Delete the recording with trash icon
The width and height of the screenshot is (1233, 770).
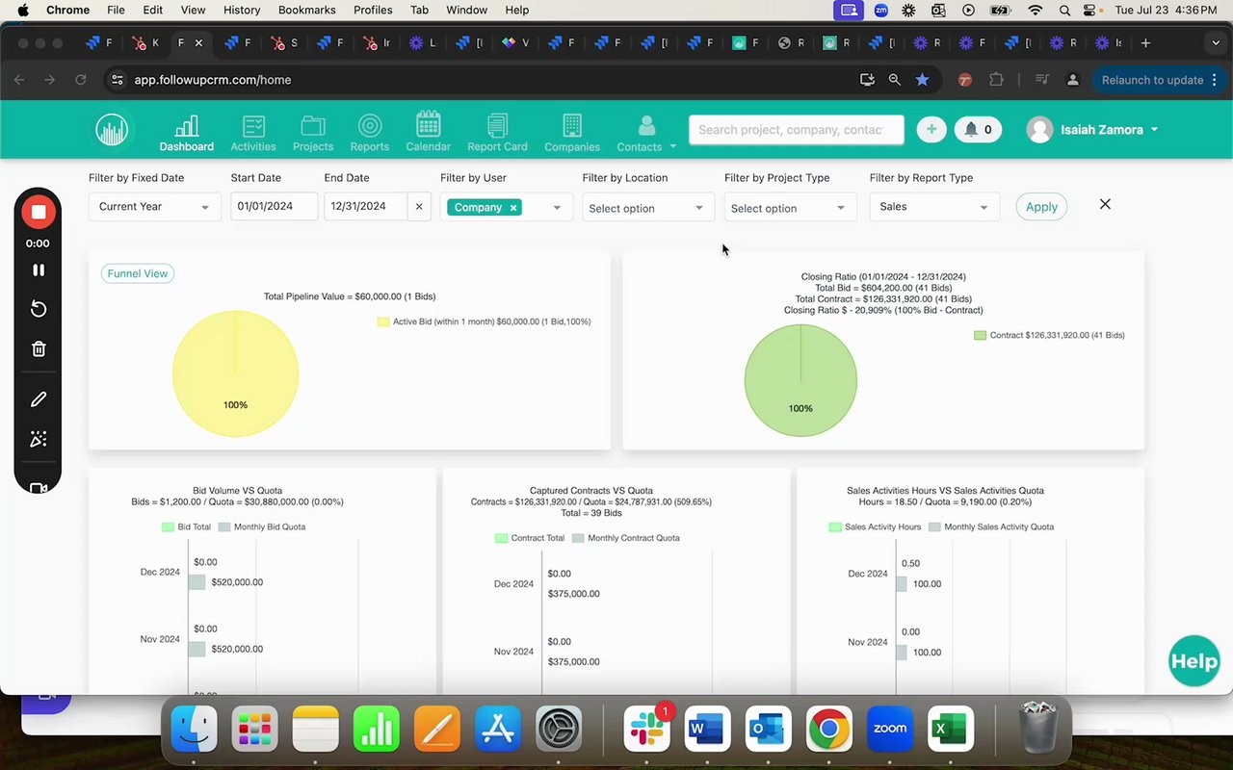coord(39,349)
